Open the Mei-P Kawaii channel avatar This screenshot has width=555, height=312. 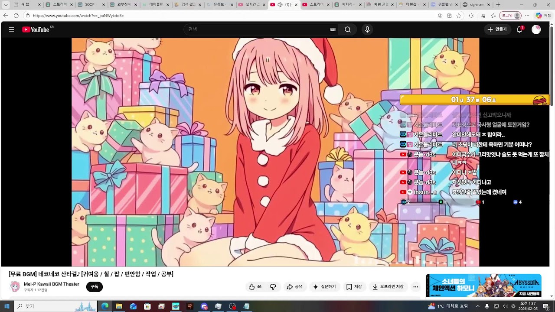[x=15, y=286]
